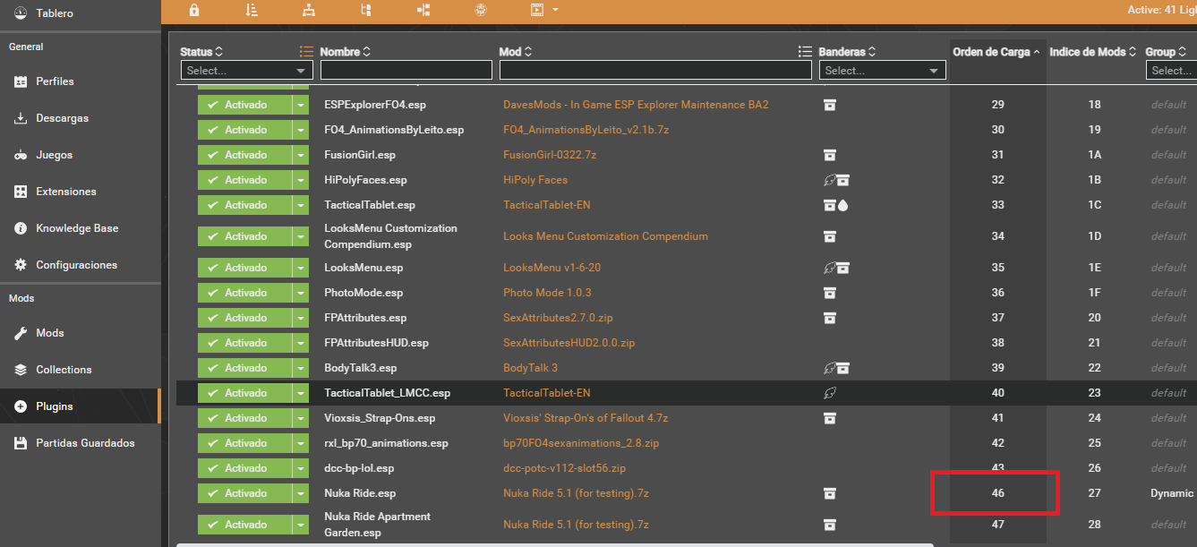Click droplet flag icon in TacticalTablet.esp row

point(842,205)
